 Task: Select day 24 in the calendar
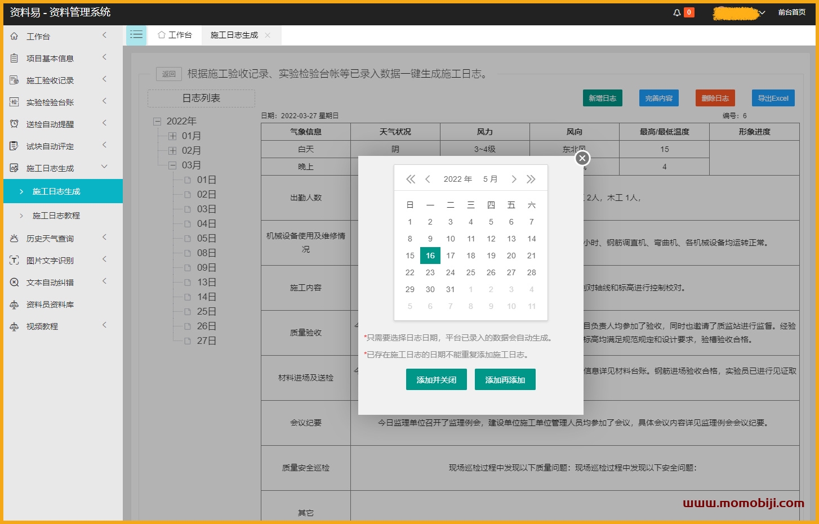point(451,272)
